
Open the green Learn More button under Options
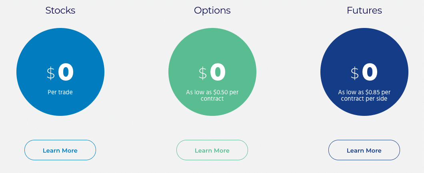pyautogui.click(x=212, y=150)
